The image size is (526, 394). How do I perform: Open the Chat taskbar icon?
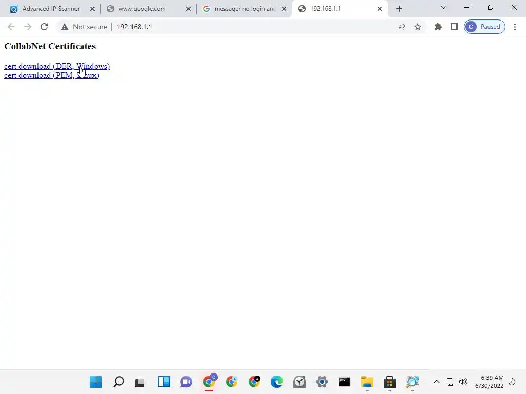point(186,382)
